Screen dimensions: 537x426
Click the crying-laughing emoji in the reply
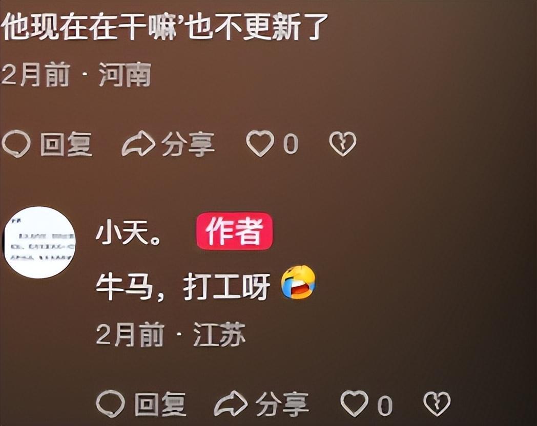coord(298,282)
